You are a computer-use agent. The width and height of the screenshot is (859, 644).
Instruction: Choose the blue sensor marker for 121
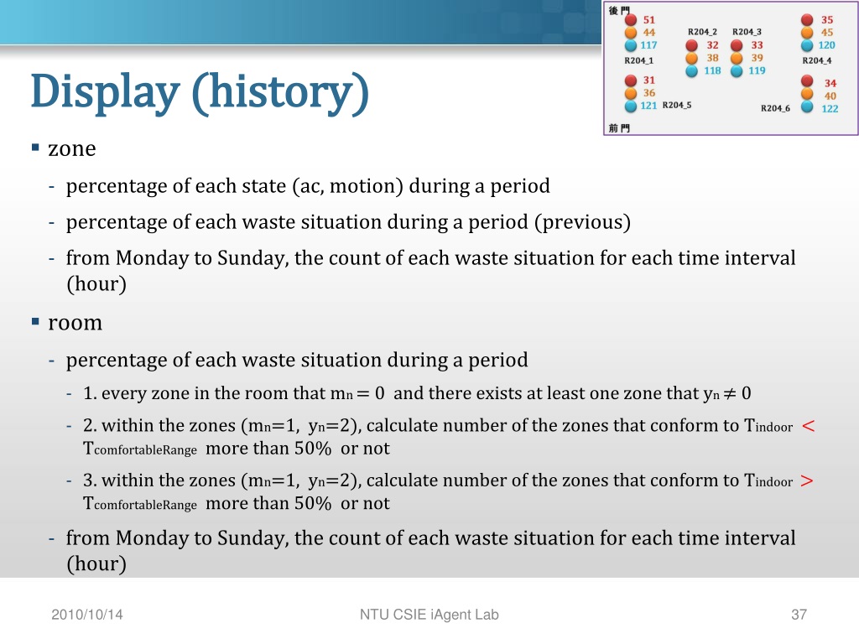[x=631, y=106]
